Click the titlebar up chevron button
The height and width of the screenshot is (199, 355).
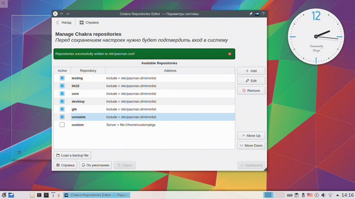tap(62, 14)
